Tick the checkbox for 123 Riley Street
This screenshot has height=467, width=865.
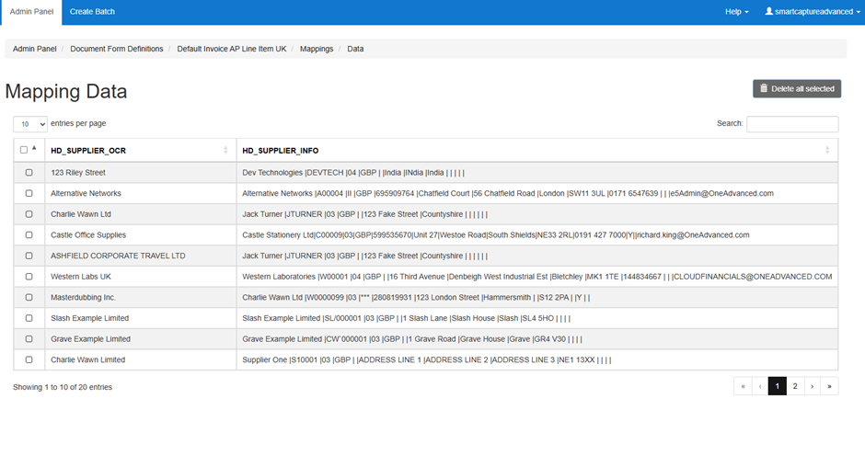[29, 173]
